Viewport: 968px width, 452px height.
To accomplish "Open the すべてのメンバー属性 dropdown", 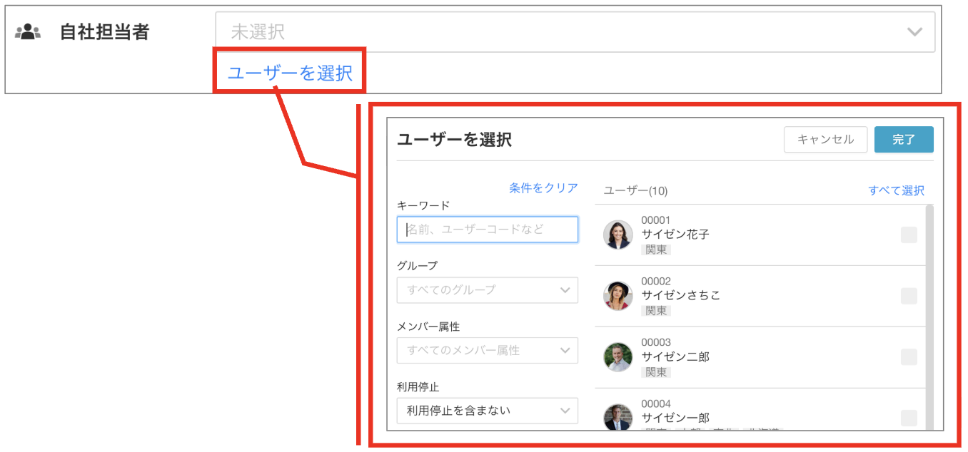I will (488, 351).
